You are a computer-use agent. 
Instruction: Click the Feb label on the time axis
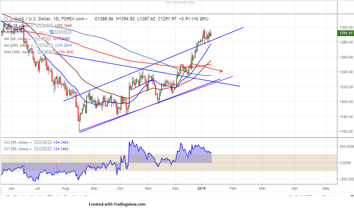pyautogui.click(x=233, y=188)
